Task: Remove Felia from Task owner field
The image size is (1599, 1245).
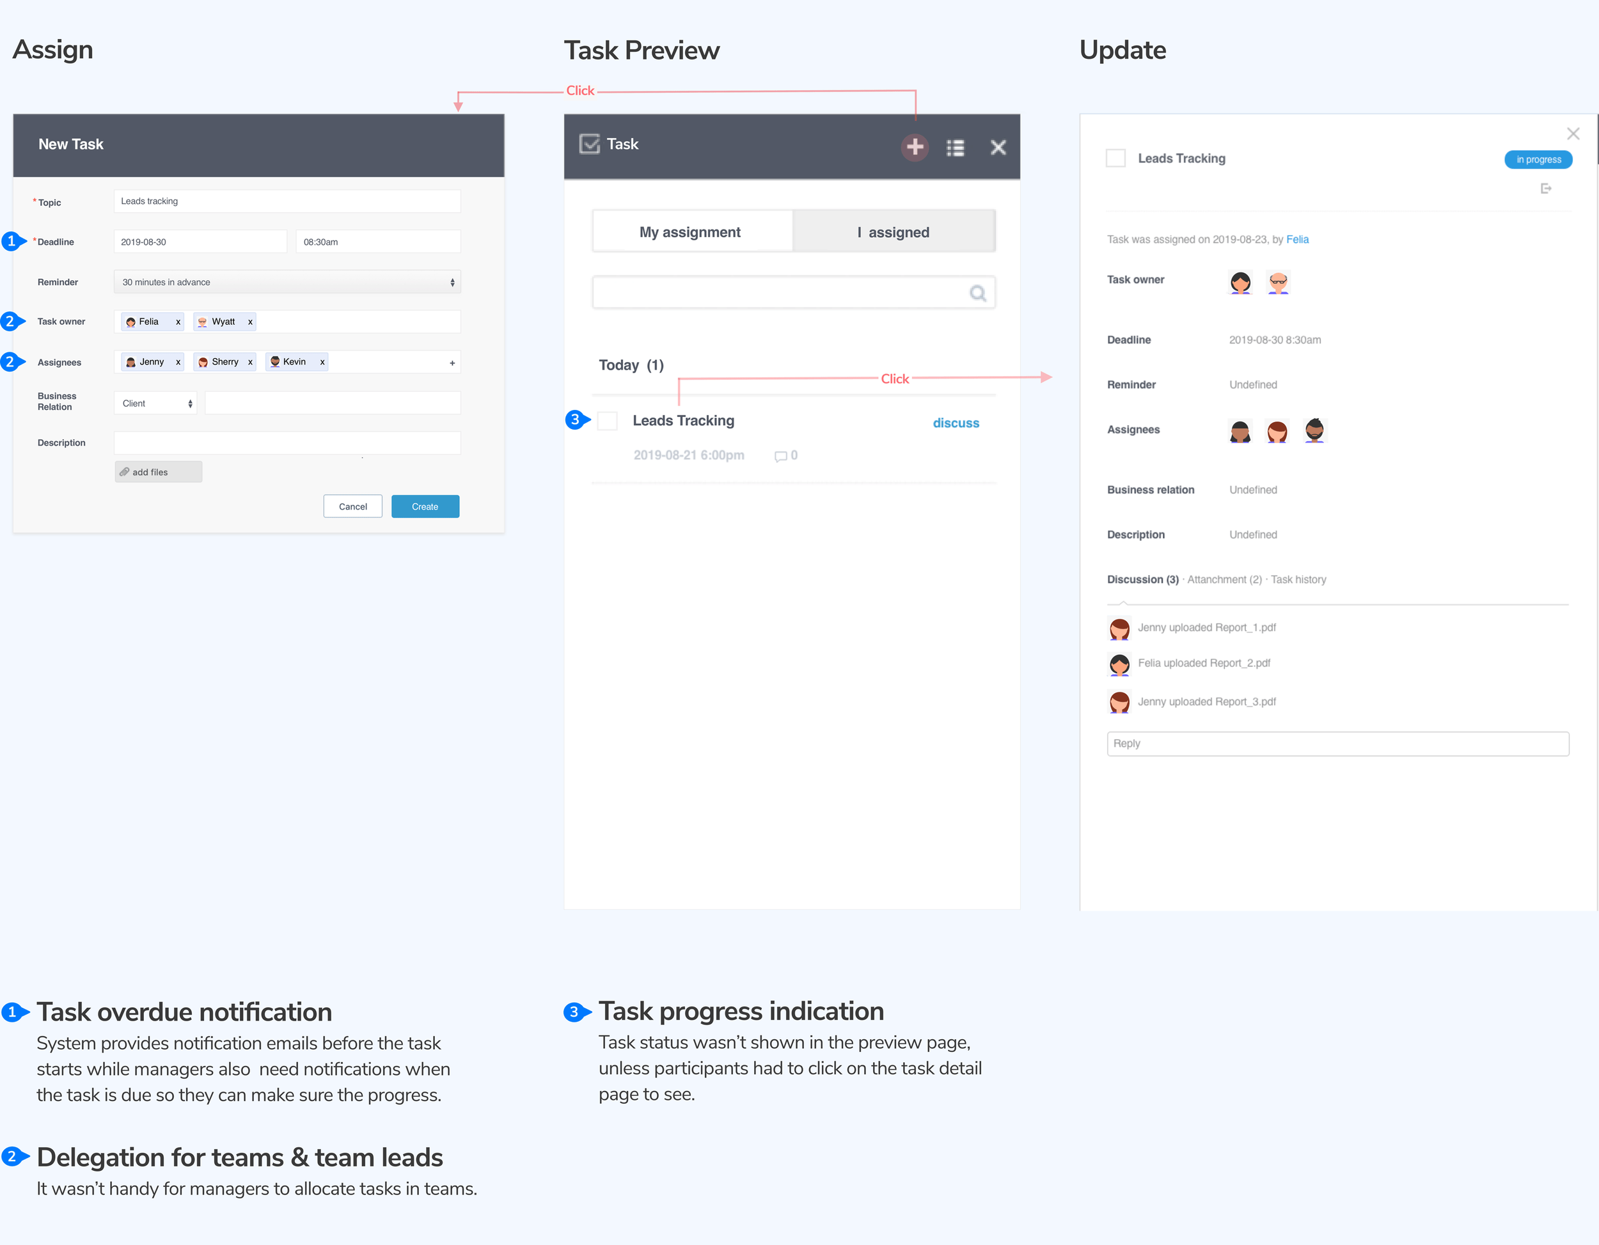Action: coord(178,322)
